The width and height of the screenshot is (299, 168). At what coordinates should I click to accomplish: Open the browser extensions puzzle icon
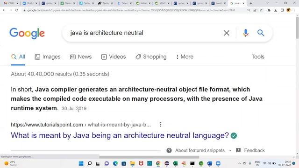[x=269, y=10]
